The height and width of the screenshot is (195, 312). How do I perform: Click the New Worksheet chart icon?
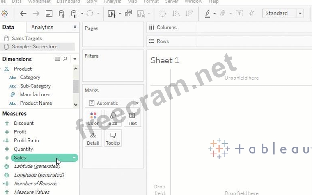point(112,14)
